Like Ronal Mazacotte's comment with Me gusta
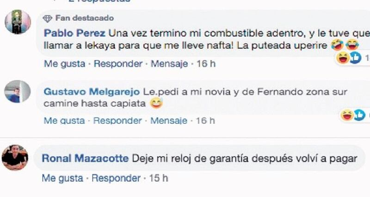This screenshot has width=370, height=197. click(62, 178)
